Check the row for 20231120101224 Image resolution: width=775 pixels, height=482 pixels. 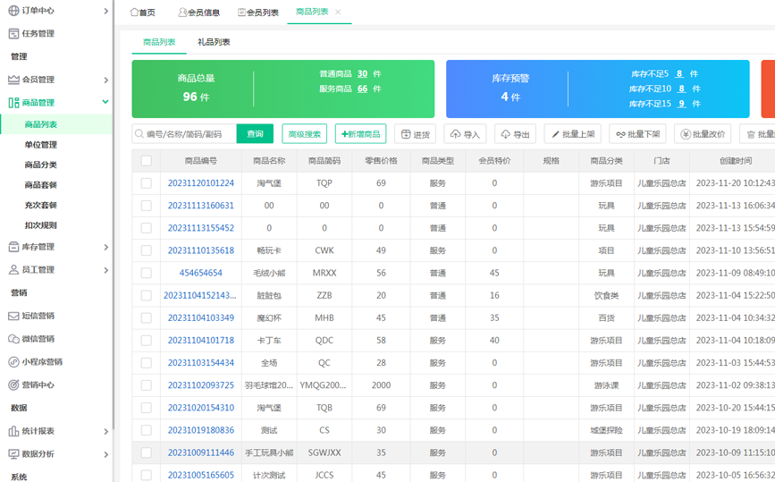click(147, 183)
